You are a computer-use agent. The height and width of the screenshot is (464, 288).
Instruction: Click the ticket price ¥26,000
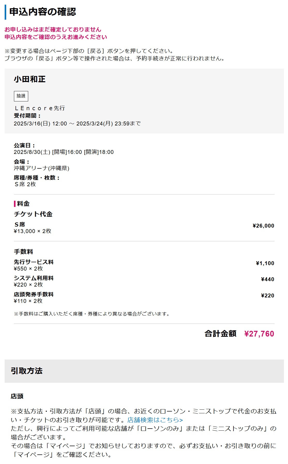(263, 226)
